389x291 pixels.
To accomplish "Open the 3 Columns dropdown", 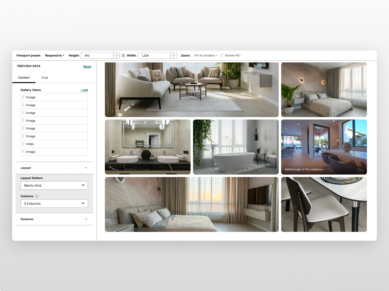I will point(54,203).
